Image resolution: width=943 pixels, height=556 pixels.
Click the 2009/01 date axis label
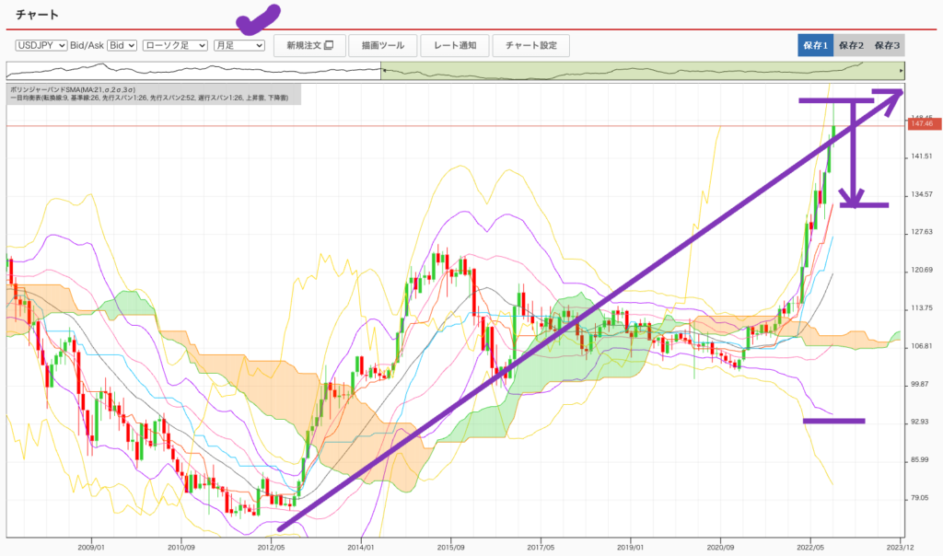(91, 548)
